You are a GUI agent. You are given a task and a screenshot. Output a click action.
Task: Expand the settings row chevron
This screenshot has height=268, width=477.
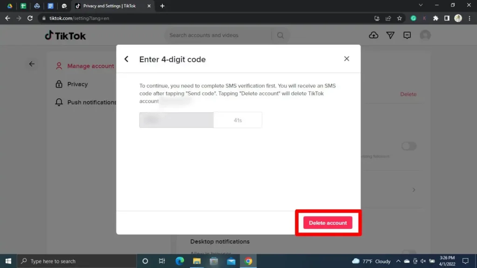(414, 190)
